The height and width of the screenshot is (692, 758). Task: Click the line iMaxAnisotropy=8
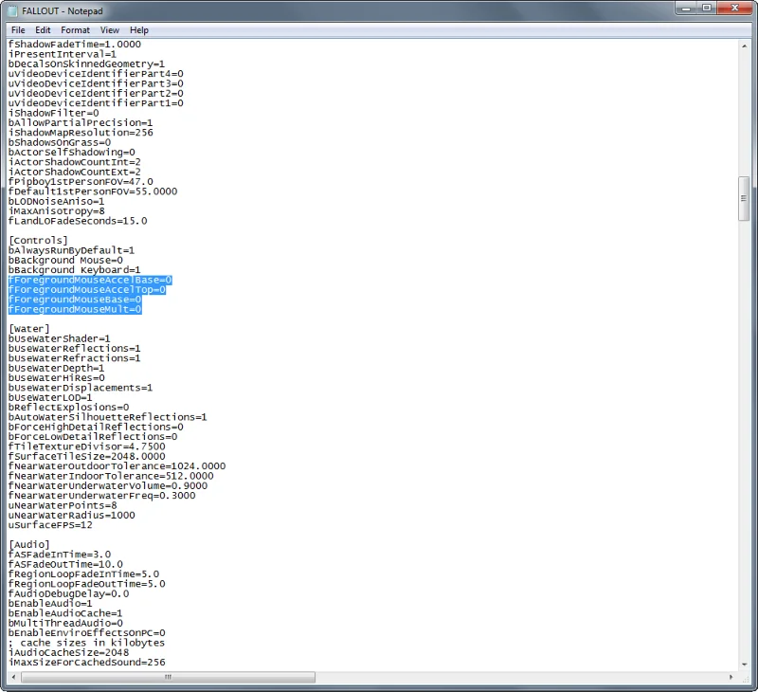[x=56, y=210]
